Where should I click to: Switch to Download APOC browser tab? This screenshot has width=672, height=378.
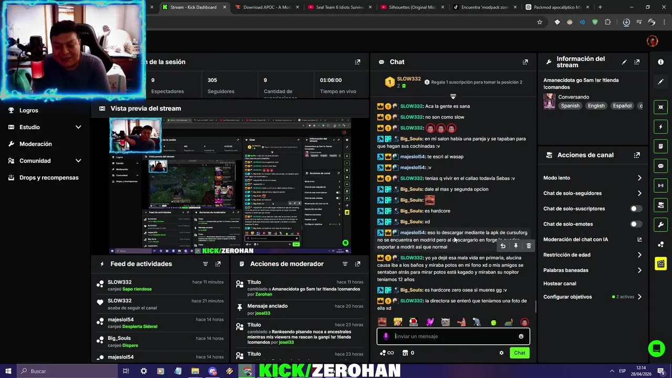(x=267, y=7)
